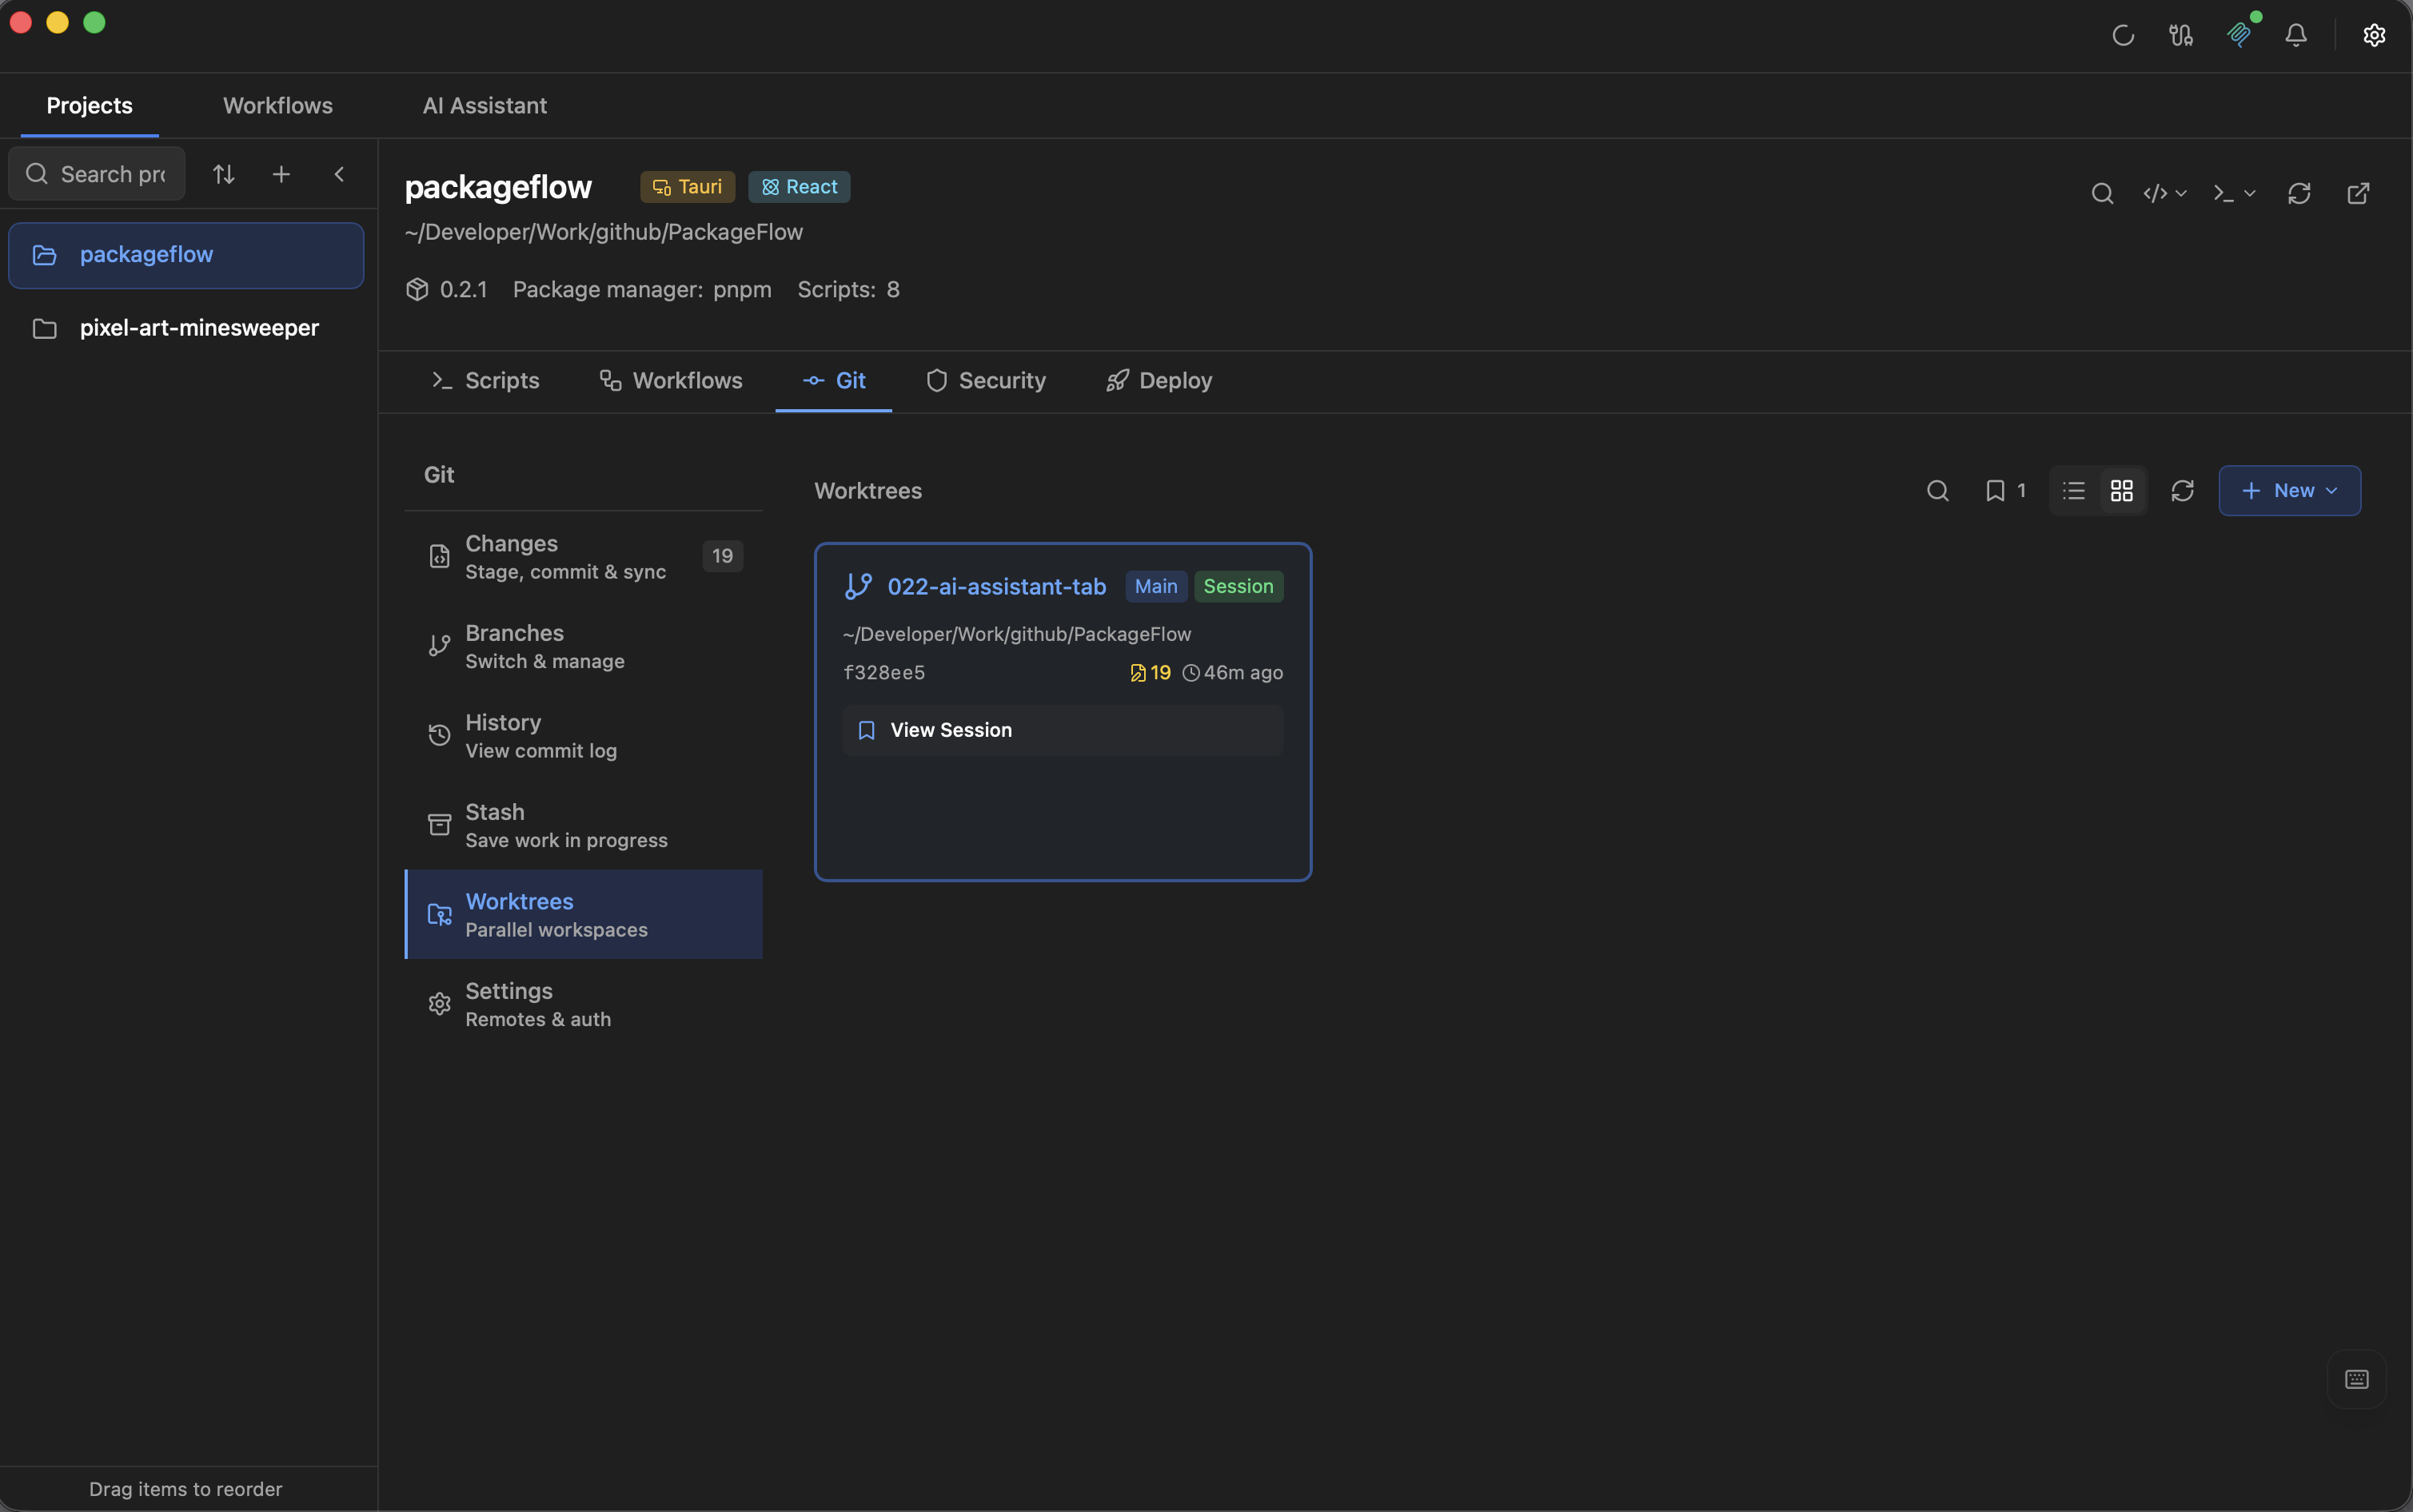Open the code editor dropdown
Screen dimensions: 2413x1512
pyautogui.click(x=2164, y=193)
